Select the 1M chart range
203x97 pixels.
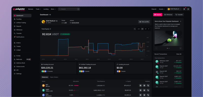[x=145, y=29]
